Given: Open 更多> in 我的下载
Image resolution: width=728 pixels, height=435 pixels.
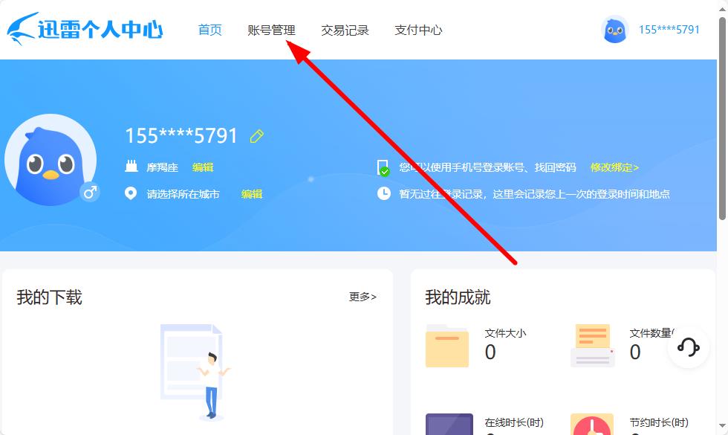Looking at the screenshot, I should tap(363, 297).
